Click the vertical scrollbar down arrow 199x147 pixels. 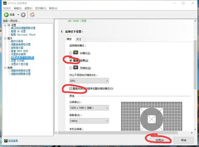tap(195, 129)
